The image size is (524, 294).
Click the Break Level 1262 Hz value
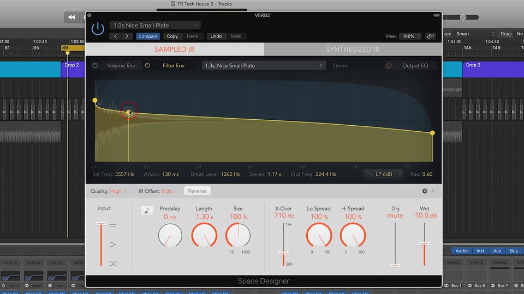pyautogui.click(x=230, y=174)
